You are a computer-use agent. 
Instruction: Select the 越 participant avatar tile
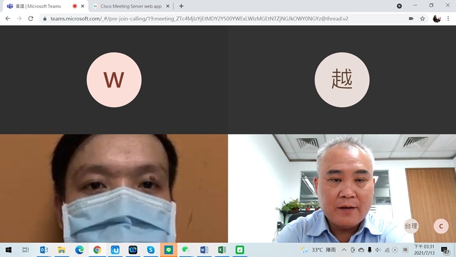tap(342, 80)
